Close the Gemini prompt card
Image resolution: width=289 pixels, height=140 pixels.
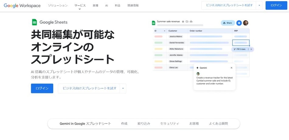pos(232,68)
